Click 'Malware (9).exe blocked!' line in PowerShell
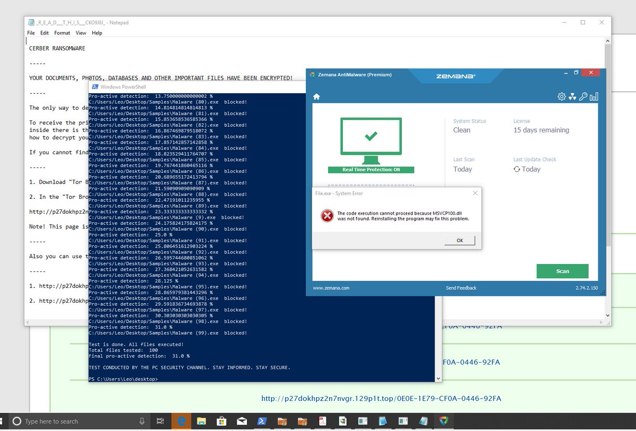Viewport: 636px width, 431px height. point(166,217)
